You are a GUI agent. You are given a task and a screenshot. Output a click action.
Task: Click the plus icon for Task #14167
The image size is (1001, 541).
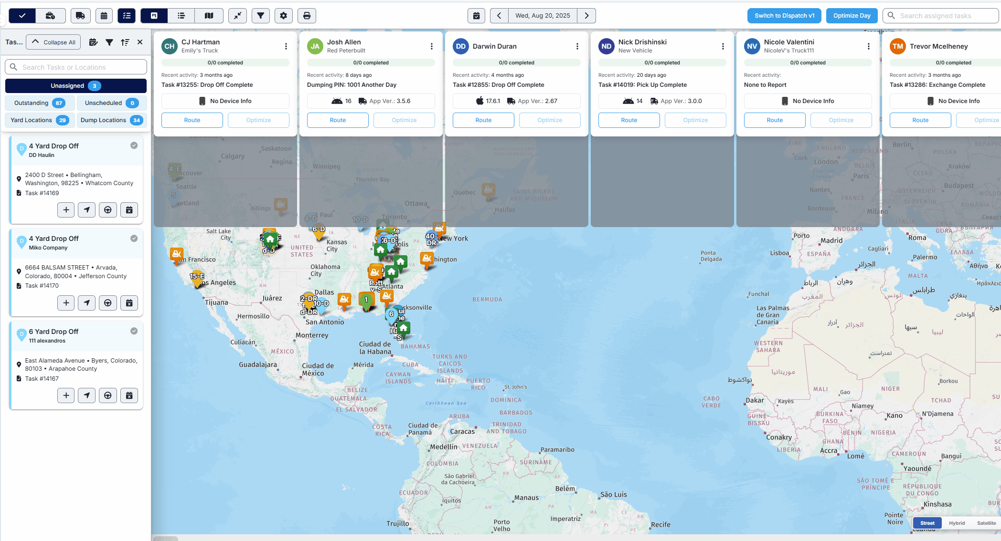[x=66, y=395]
